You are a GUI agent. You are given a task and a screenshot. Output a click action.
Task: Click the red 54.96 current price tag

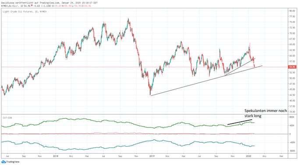coord(292,67)
